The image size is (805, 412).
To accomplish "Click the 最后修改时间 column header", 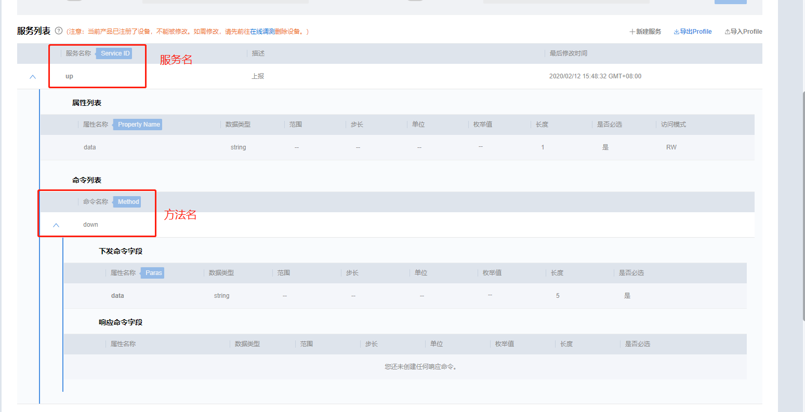I will [x=569, y=53].
